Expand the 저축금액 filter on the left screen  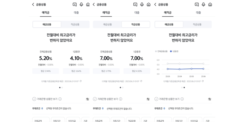pos(41,120)
